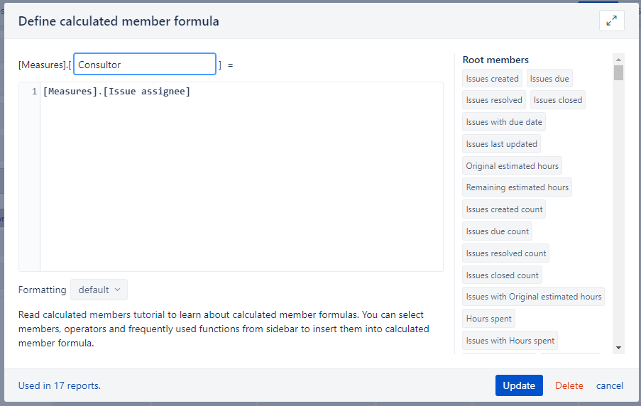
Task: Insert the Issues closed member
Action: 558,100
